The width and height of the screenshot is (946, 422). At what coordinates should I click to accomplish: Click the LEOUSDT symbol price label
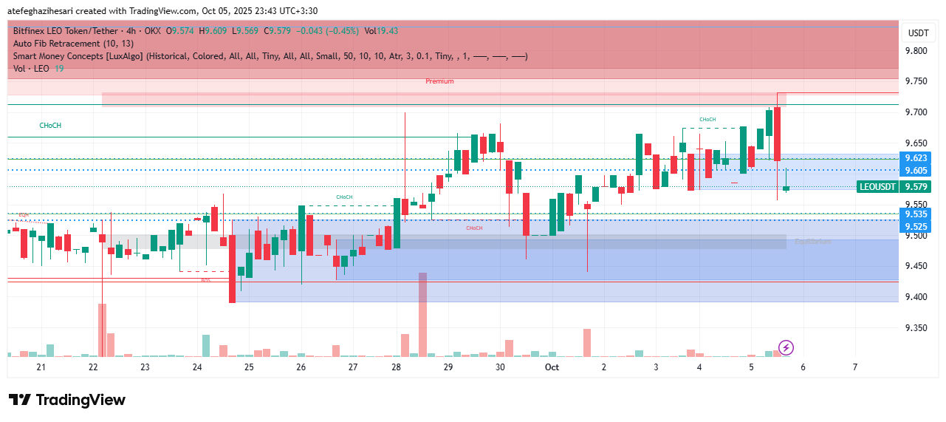click(x=877, y=187)
